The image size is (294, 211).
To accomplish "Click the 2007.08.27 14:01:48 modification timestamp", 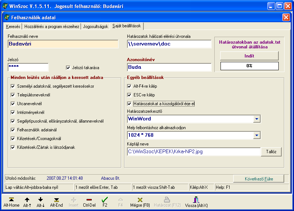I will [65, 178].
